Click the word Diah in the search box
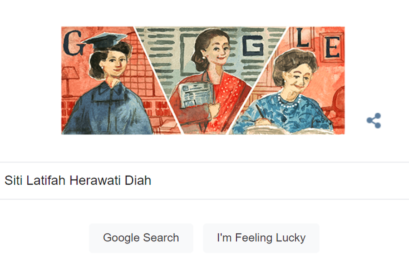 click(x=138, y=180)
